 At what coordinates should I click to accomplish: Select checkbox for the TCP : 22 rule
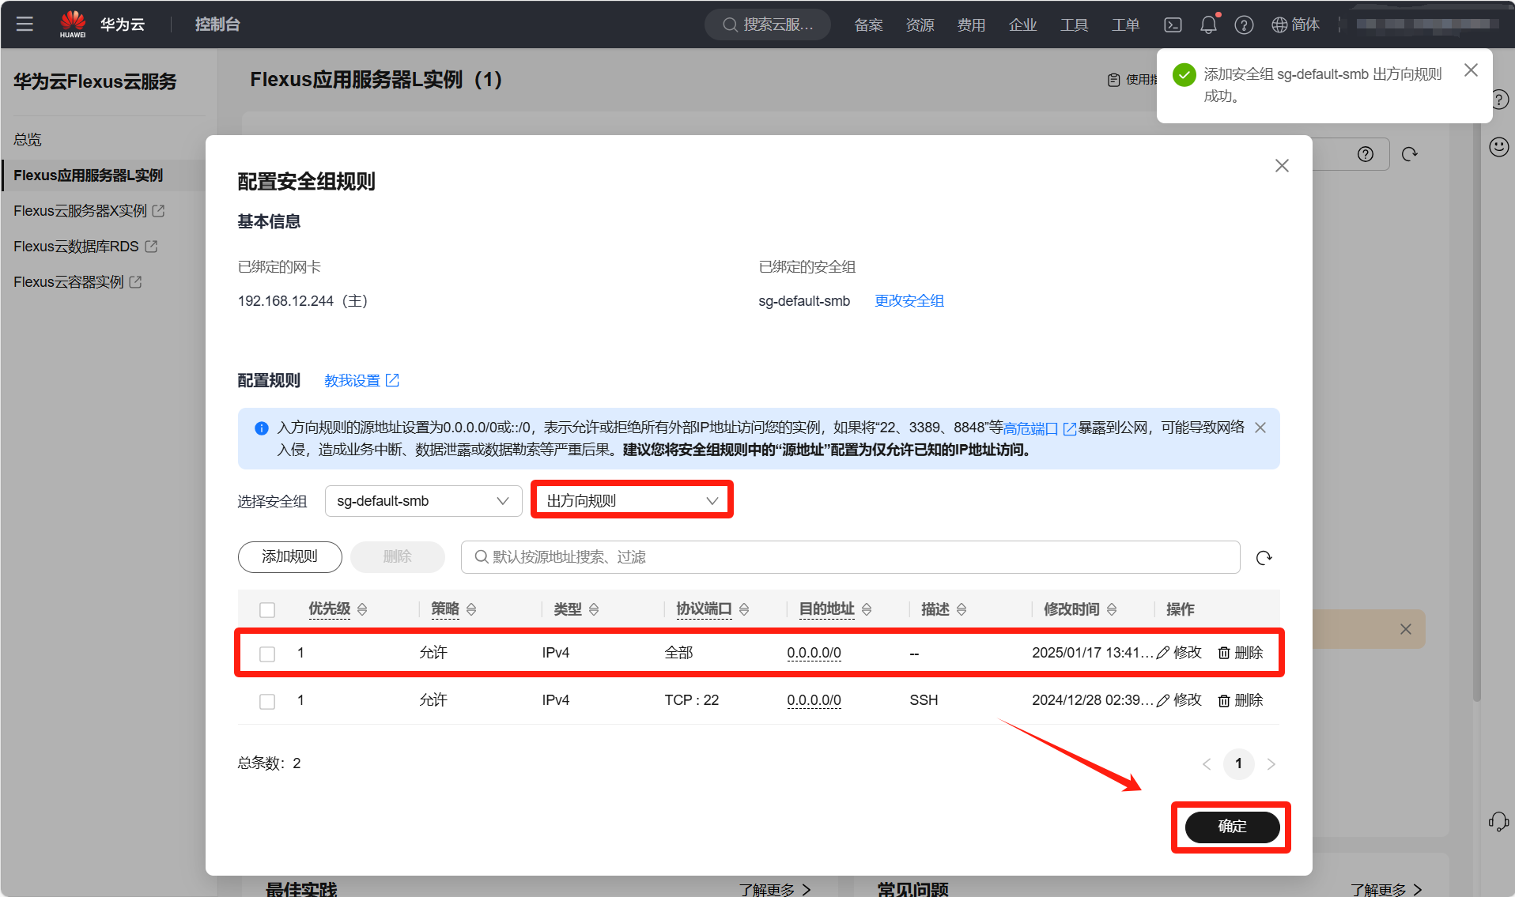coord(267,701)
